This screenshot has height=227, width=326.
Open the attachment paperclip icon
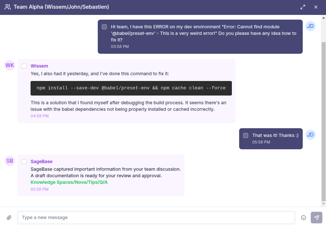[x=9, y=218]
